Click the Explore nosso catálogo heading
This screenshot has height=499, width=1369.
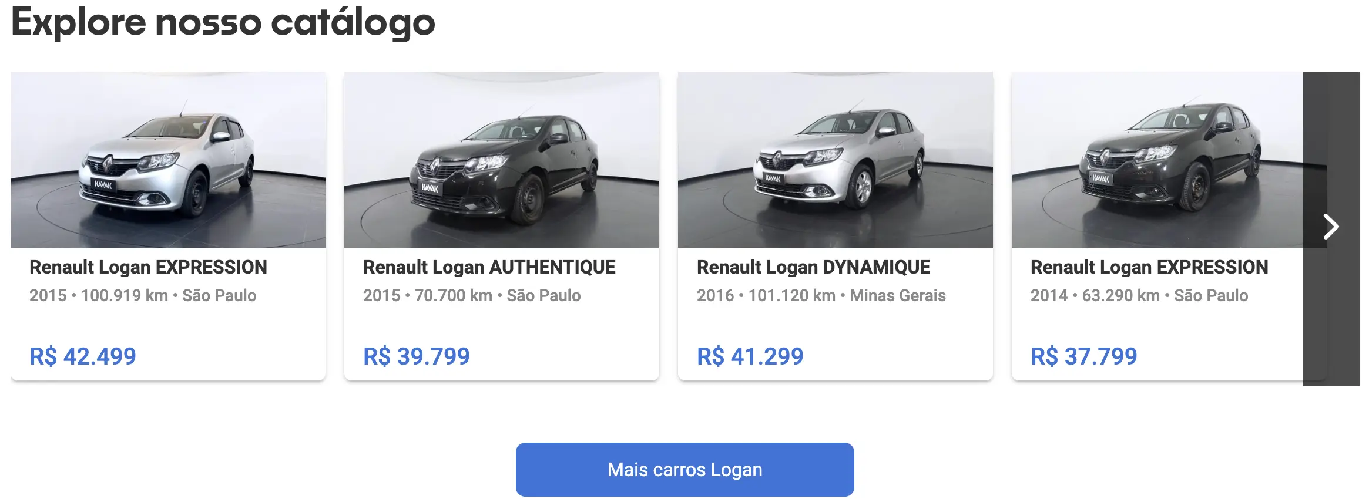tap(223, 22)
